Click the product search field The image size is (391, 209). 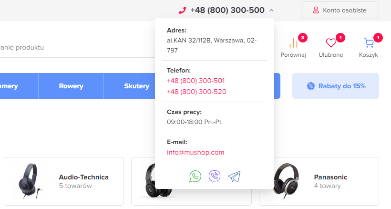pyautogui.click(x=77, y=47)
